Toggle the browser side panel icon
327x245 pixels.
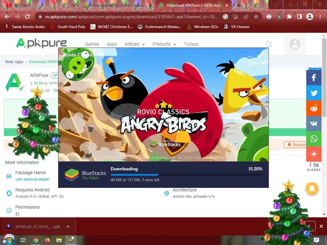(300, 17)
